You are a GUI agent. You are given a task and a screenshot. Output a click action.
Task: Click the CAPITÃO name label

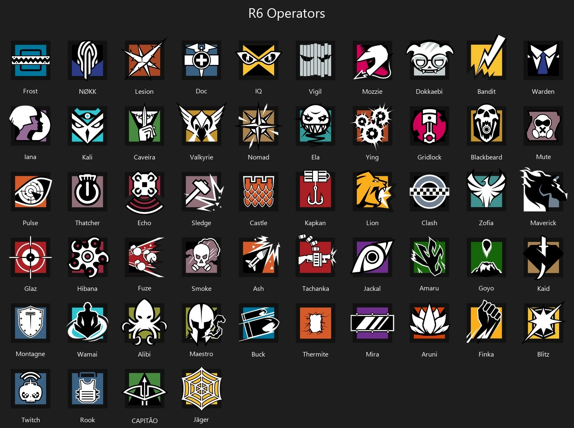coord(145,421)
